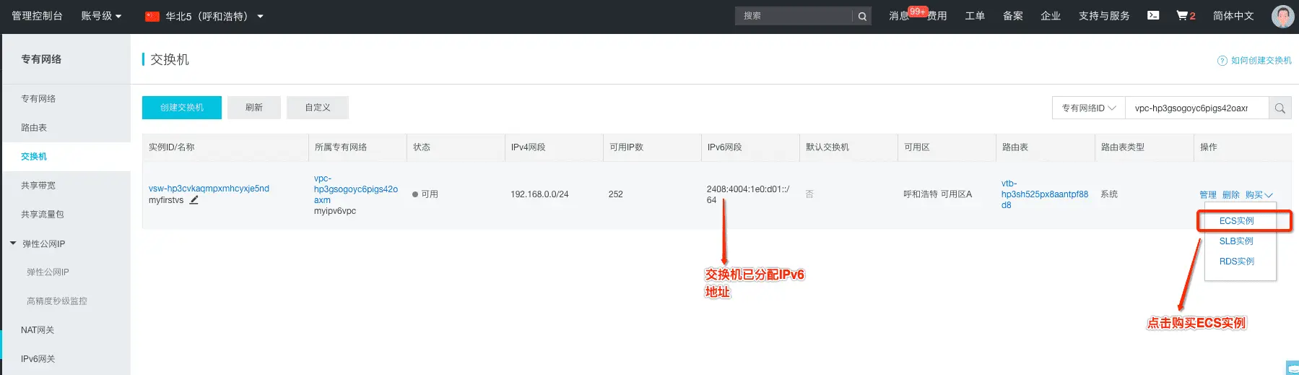Open 共享带宽 in the sidebar
Viewport: 1299px width, 375px height.
click(38, 186)
